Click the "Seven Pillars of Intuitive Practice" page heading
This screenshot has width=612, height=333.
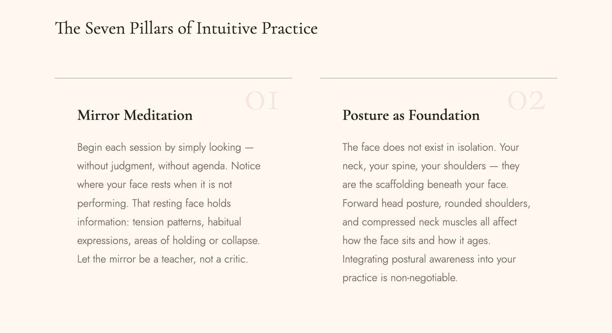(x=186, y=29)
